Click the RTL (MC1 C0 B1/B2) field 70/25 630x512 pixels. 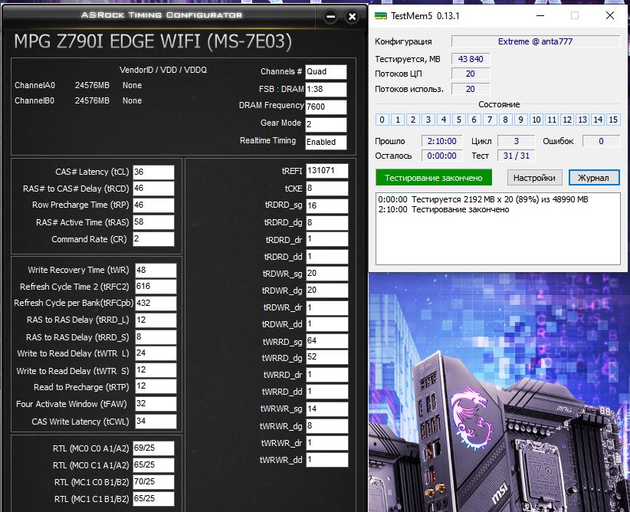[153, 482]
